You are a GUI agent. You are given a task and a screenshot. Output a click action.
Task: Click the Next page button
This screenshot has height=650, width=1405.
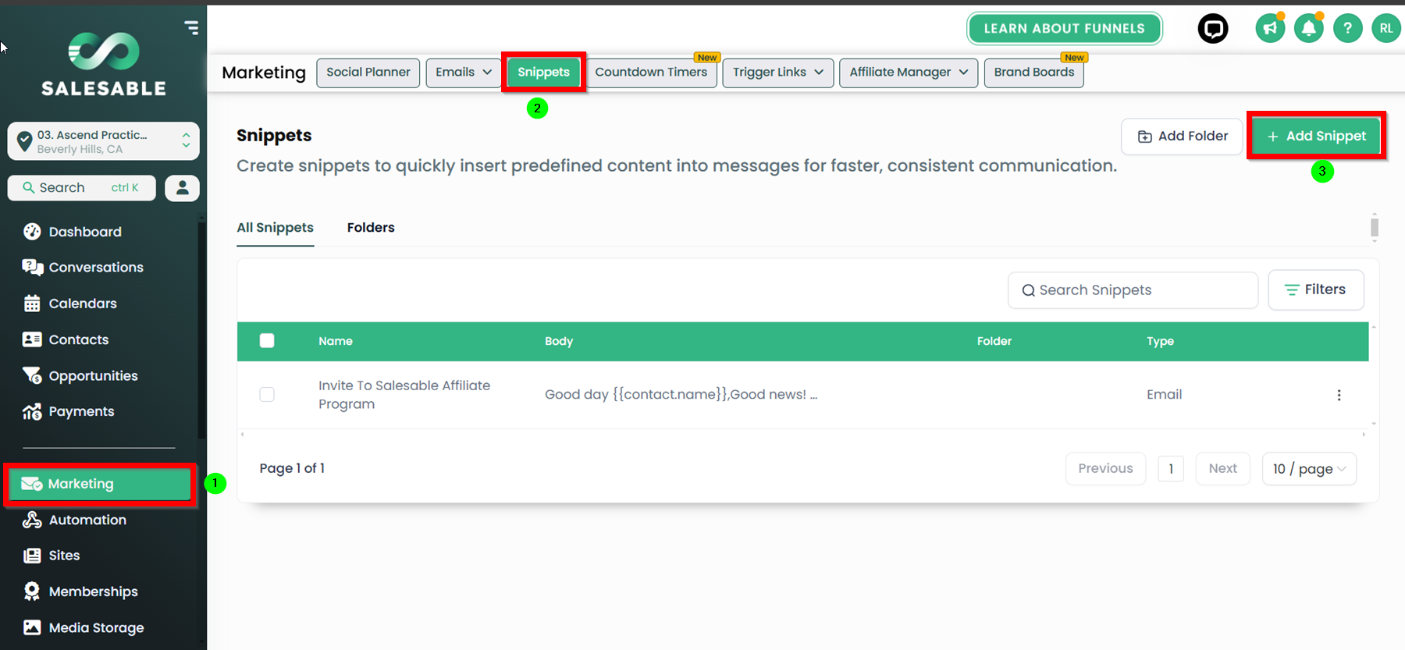pos(1223,469)
